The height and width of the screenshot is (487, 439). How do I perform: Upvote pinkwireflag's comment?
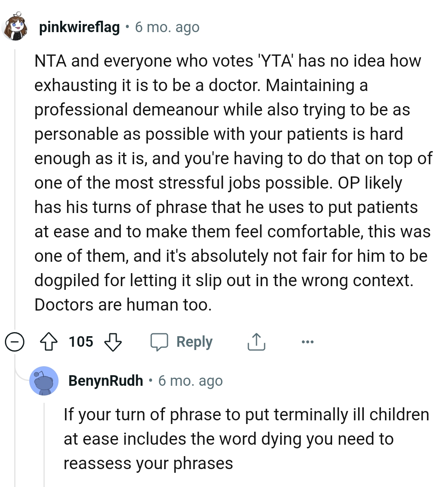(48, 342)
